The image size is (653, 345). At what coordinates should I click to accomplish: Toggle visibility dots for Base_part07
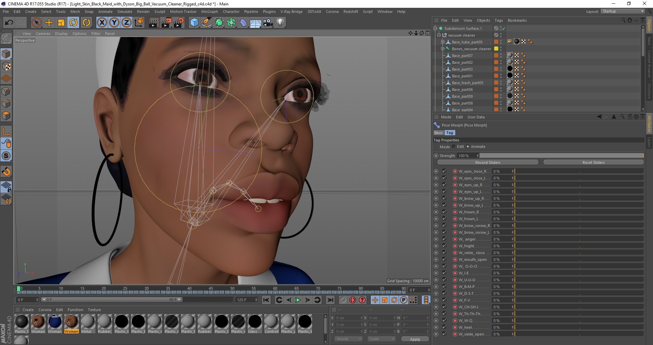tap(501, 56)
